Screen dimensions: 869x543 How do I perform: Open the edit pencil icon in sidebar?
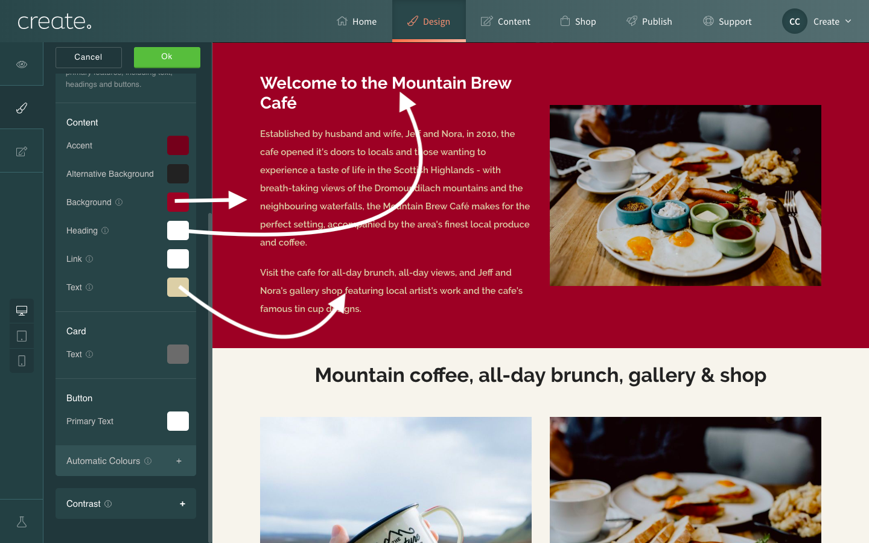click(22, 151)
